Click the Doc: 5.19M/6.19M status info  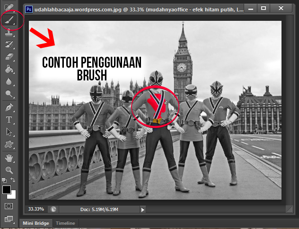coord(99,209)
